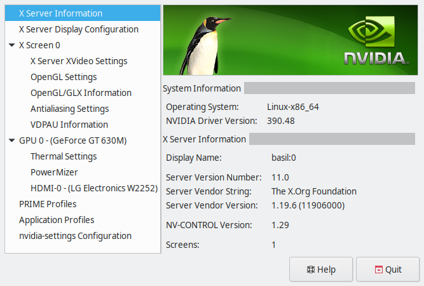
Task: Click the red icon on Quit
Action: tap(379, 269)
